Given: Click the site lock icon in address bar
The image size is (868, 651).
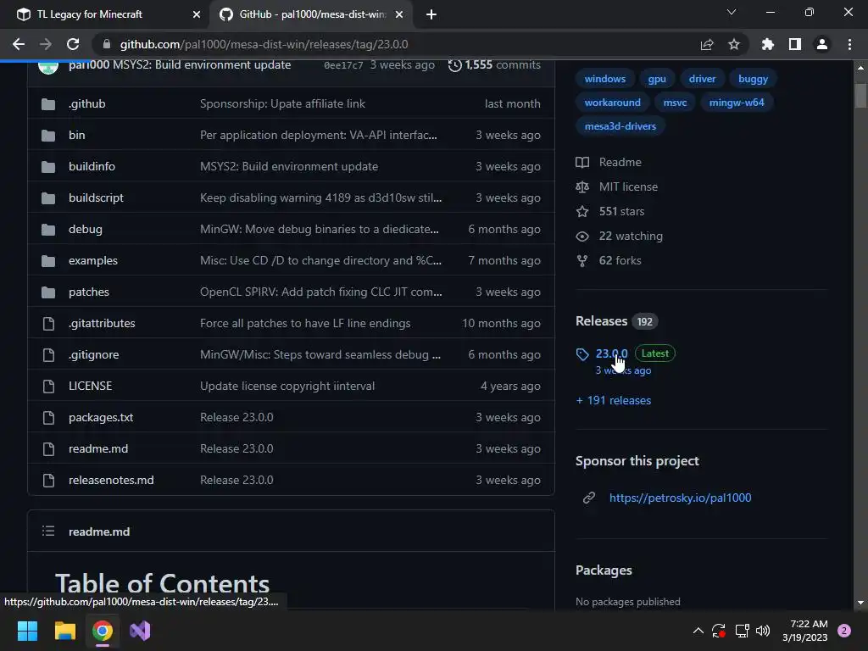Looking at the screenshot, I should [108, 44].
